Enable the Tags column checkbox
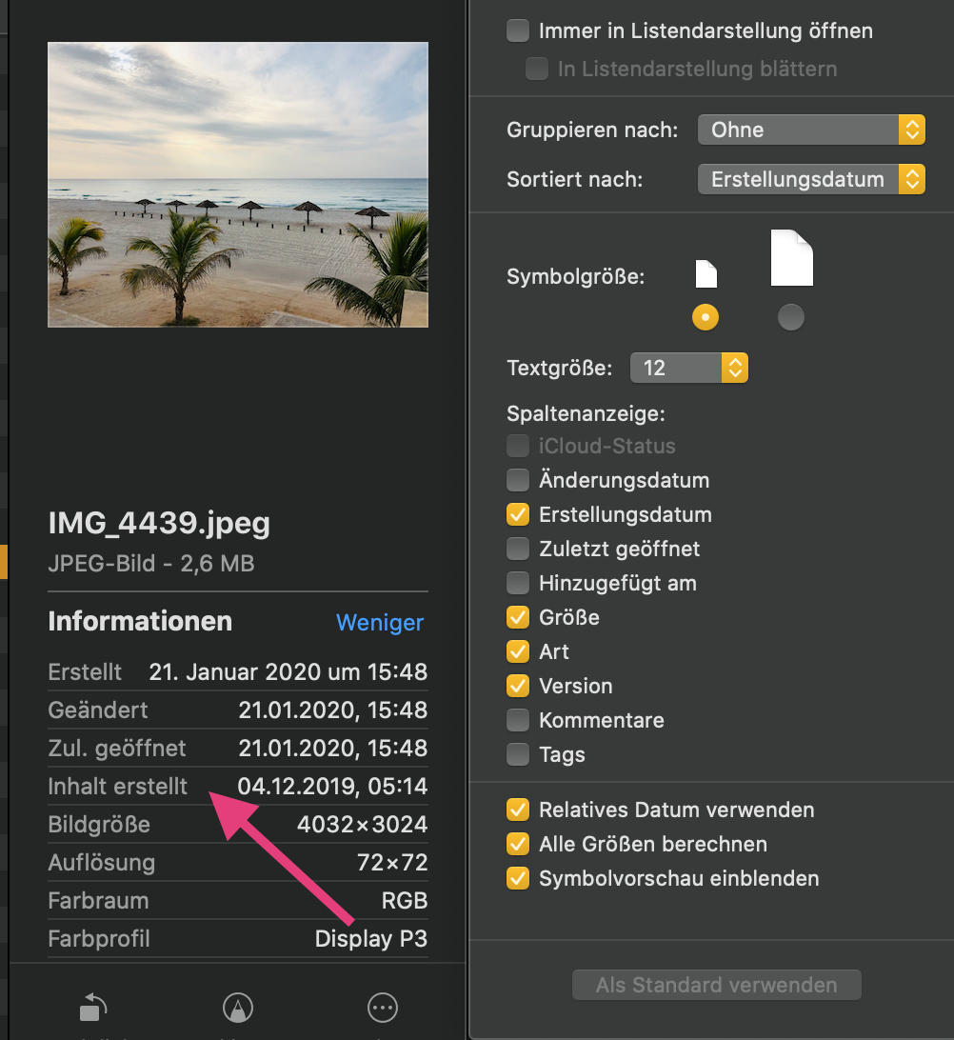 click(518, 754)
